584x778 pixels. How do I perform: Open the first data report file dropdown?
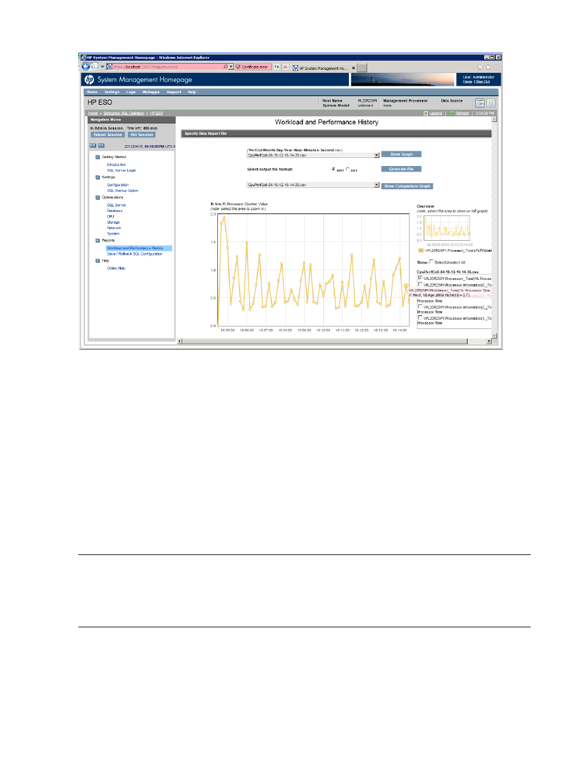[376, 155]
